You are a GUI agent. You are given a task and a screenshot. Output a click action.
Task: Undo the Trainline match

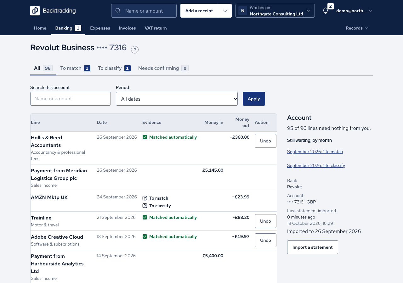click(x=265, y=221)
